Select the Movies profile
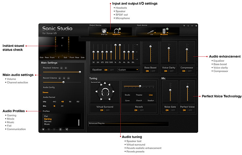This screenshot has height=155, width=242. pos(48,121)
